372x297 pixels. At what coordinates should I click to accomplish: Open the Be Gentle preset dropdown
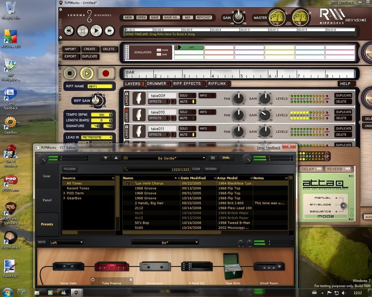tap(165, 158)
